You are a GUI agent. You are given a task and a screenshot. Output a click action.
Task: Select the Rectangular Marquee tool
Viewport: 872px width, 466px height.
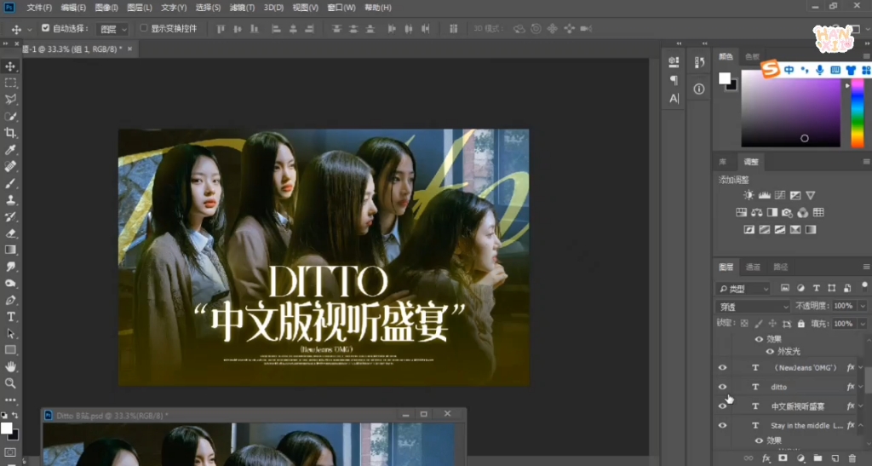coord(10,83)
